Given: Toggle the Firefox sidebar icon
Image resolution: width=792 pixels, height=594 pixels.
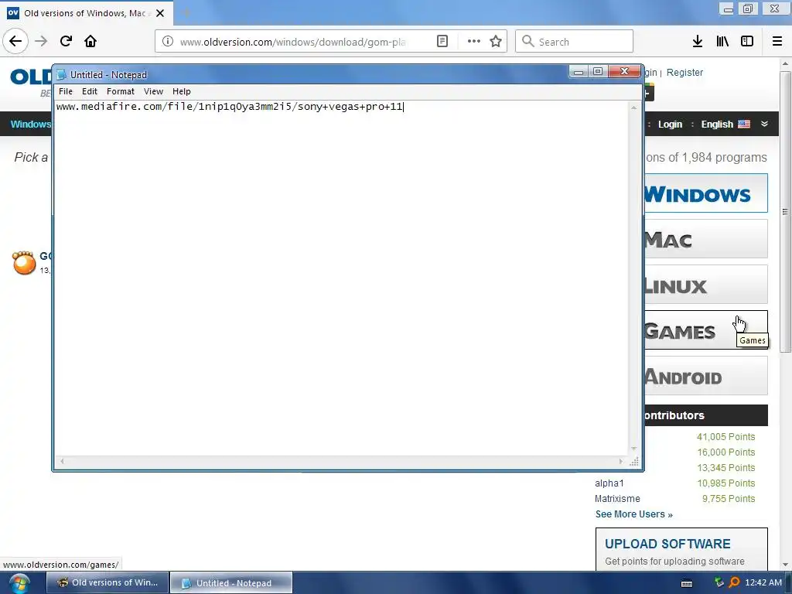Looking at the screenshot, I should [747, 41].
